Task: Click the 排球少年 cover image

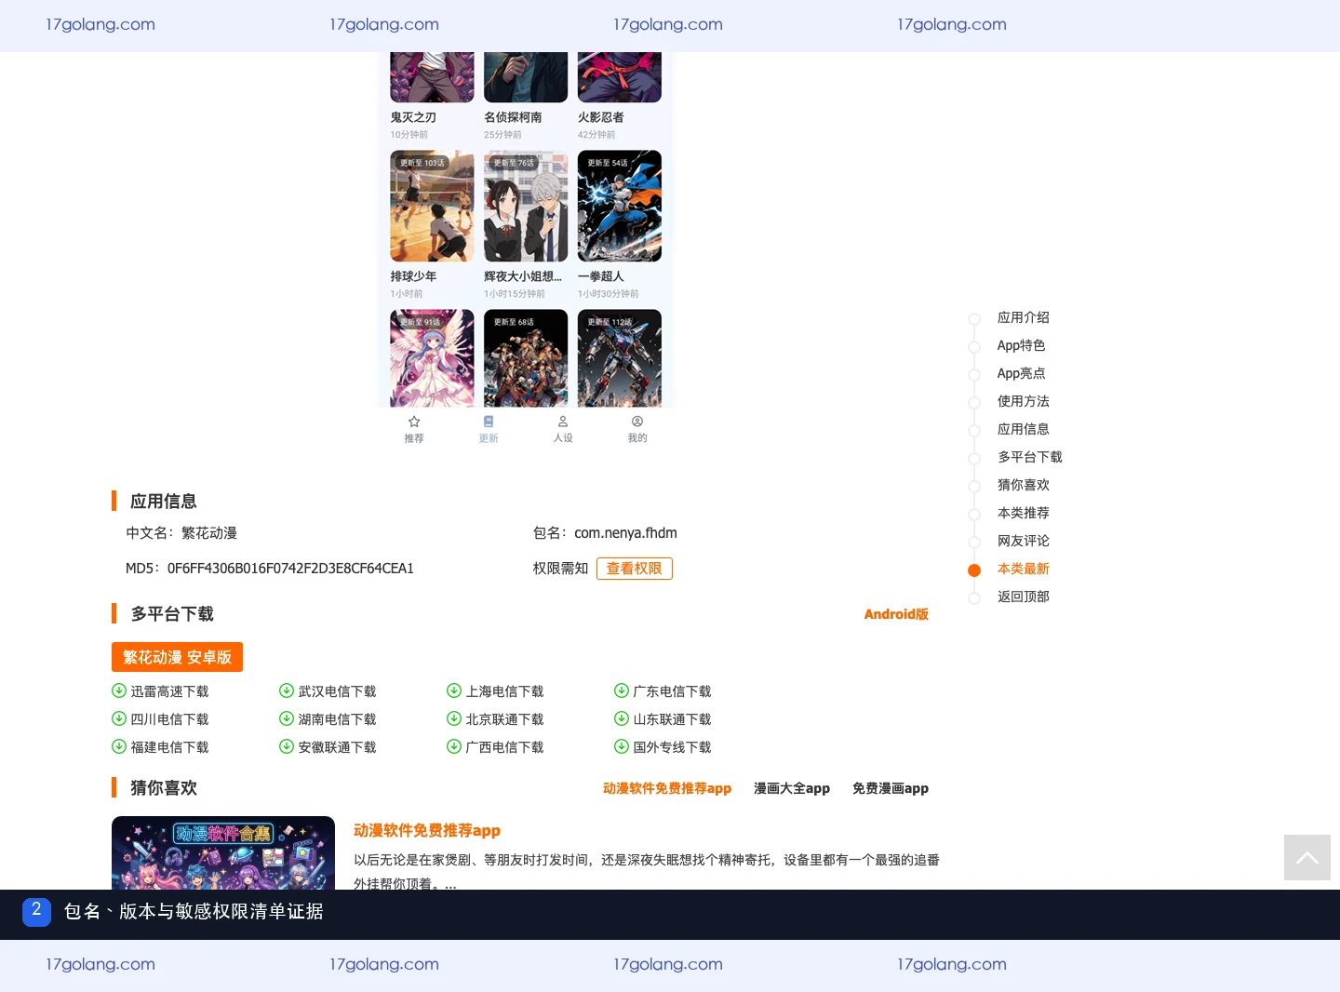Action: point(432,206)
